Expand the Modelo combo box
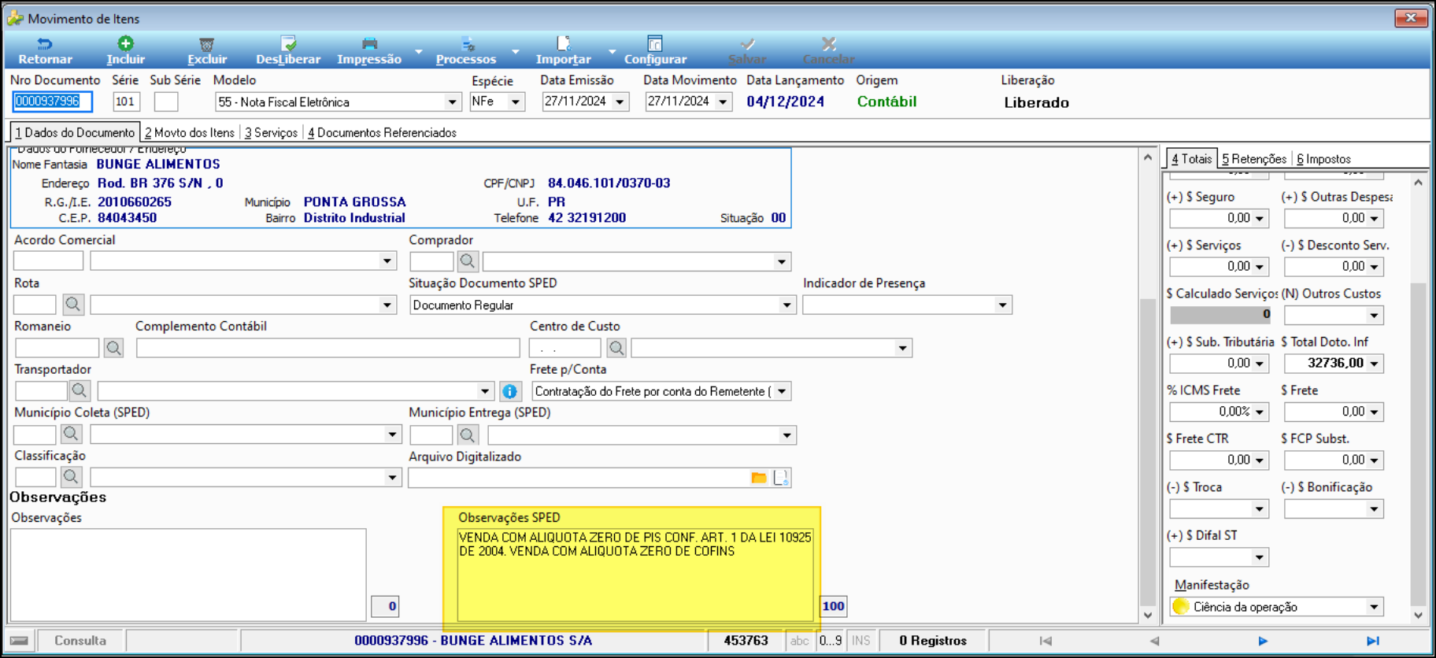The image size is (1436, 658). click(x=452, y=102)
